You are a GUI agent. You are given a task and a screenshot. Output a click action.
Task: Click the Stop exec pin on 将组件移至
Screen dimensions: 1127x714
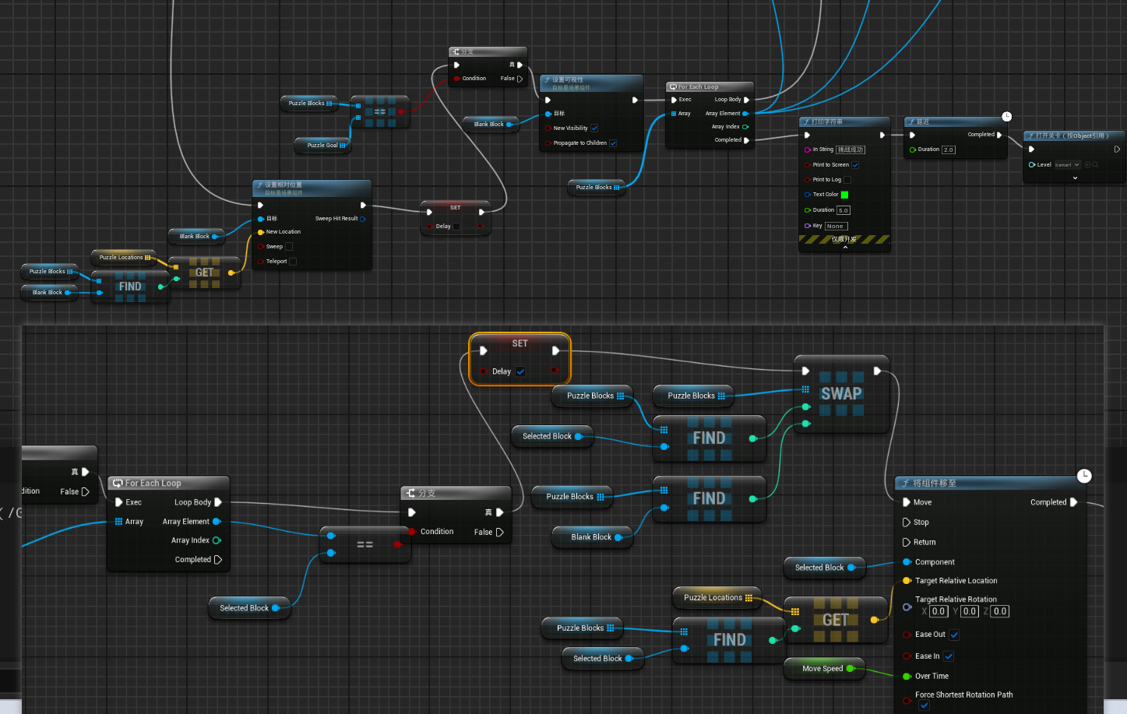point(907,522)
